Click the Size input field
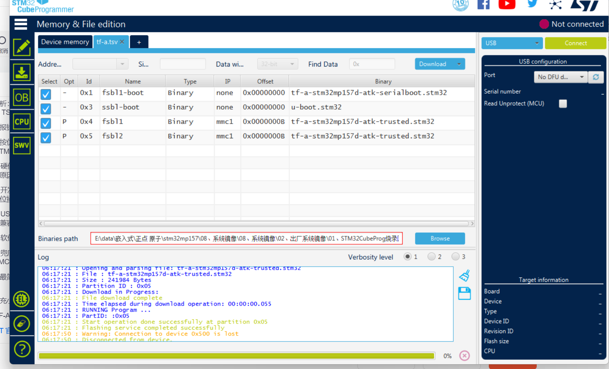Image resolution: width=609 pixels, height=369 pixels. point(183,64)
